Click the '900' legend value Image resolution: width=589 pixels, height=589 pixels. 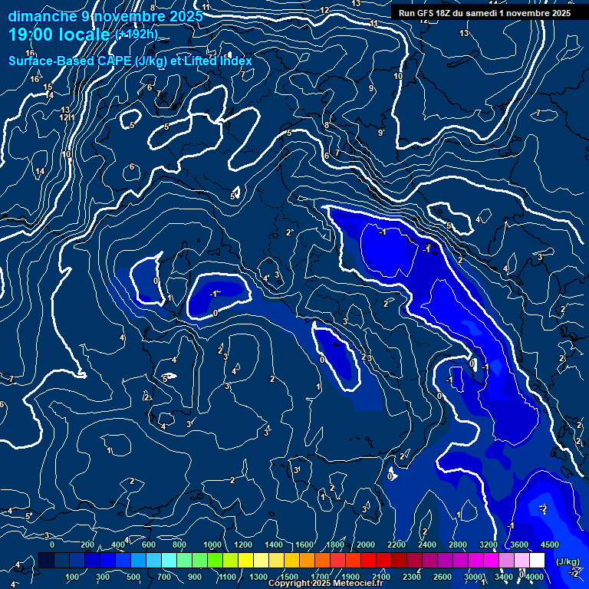195,577
